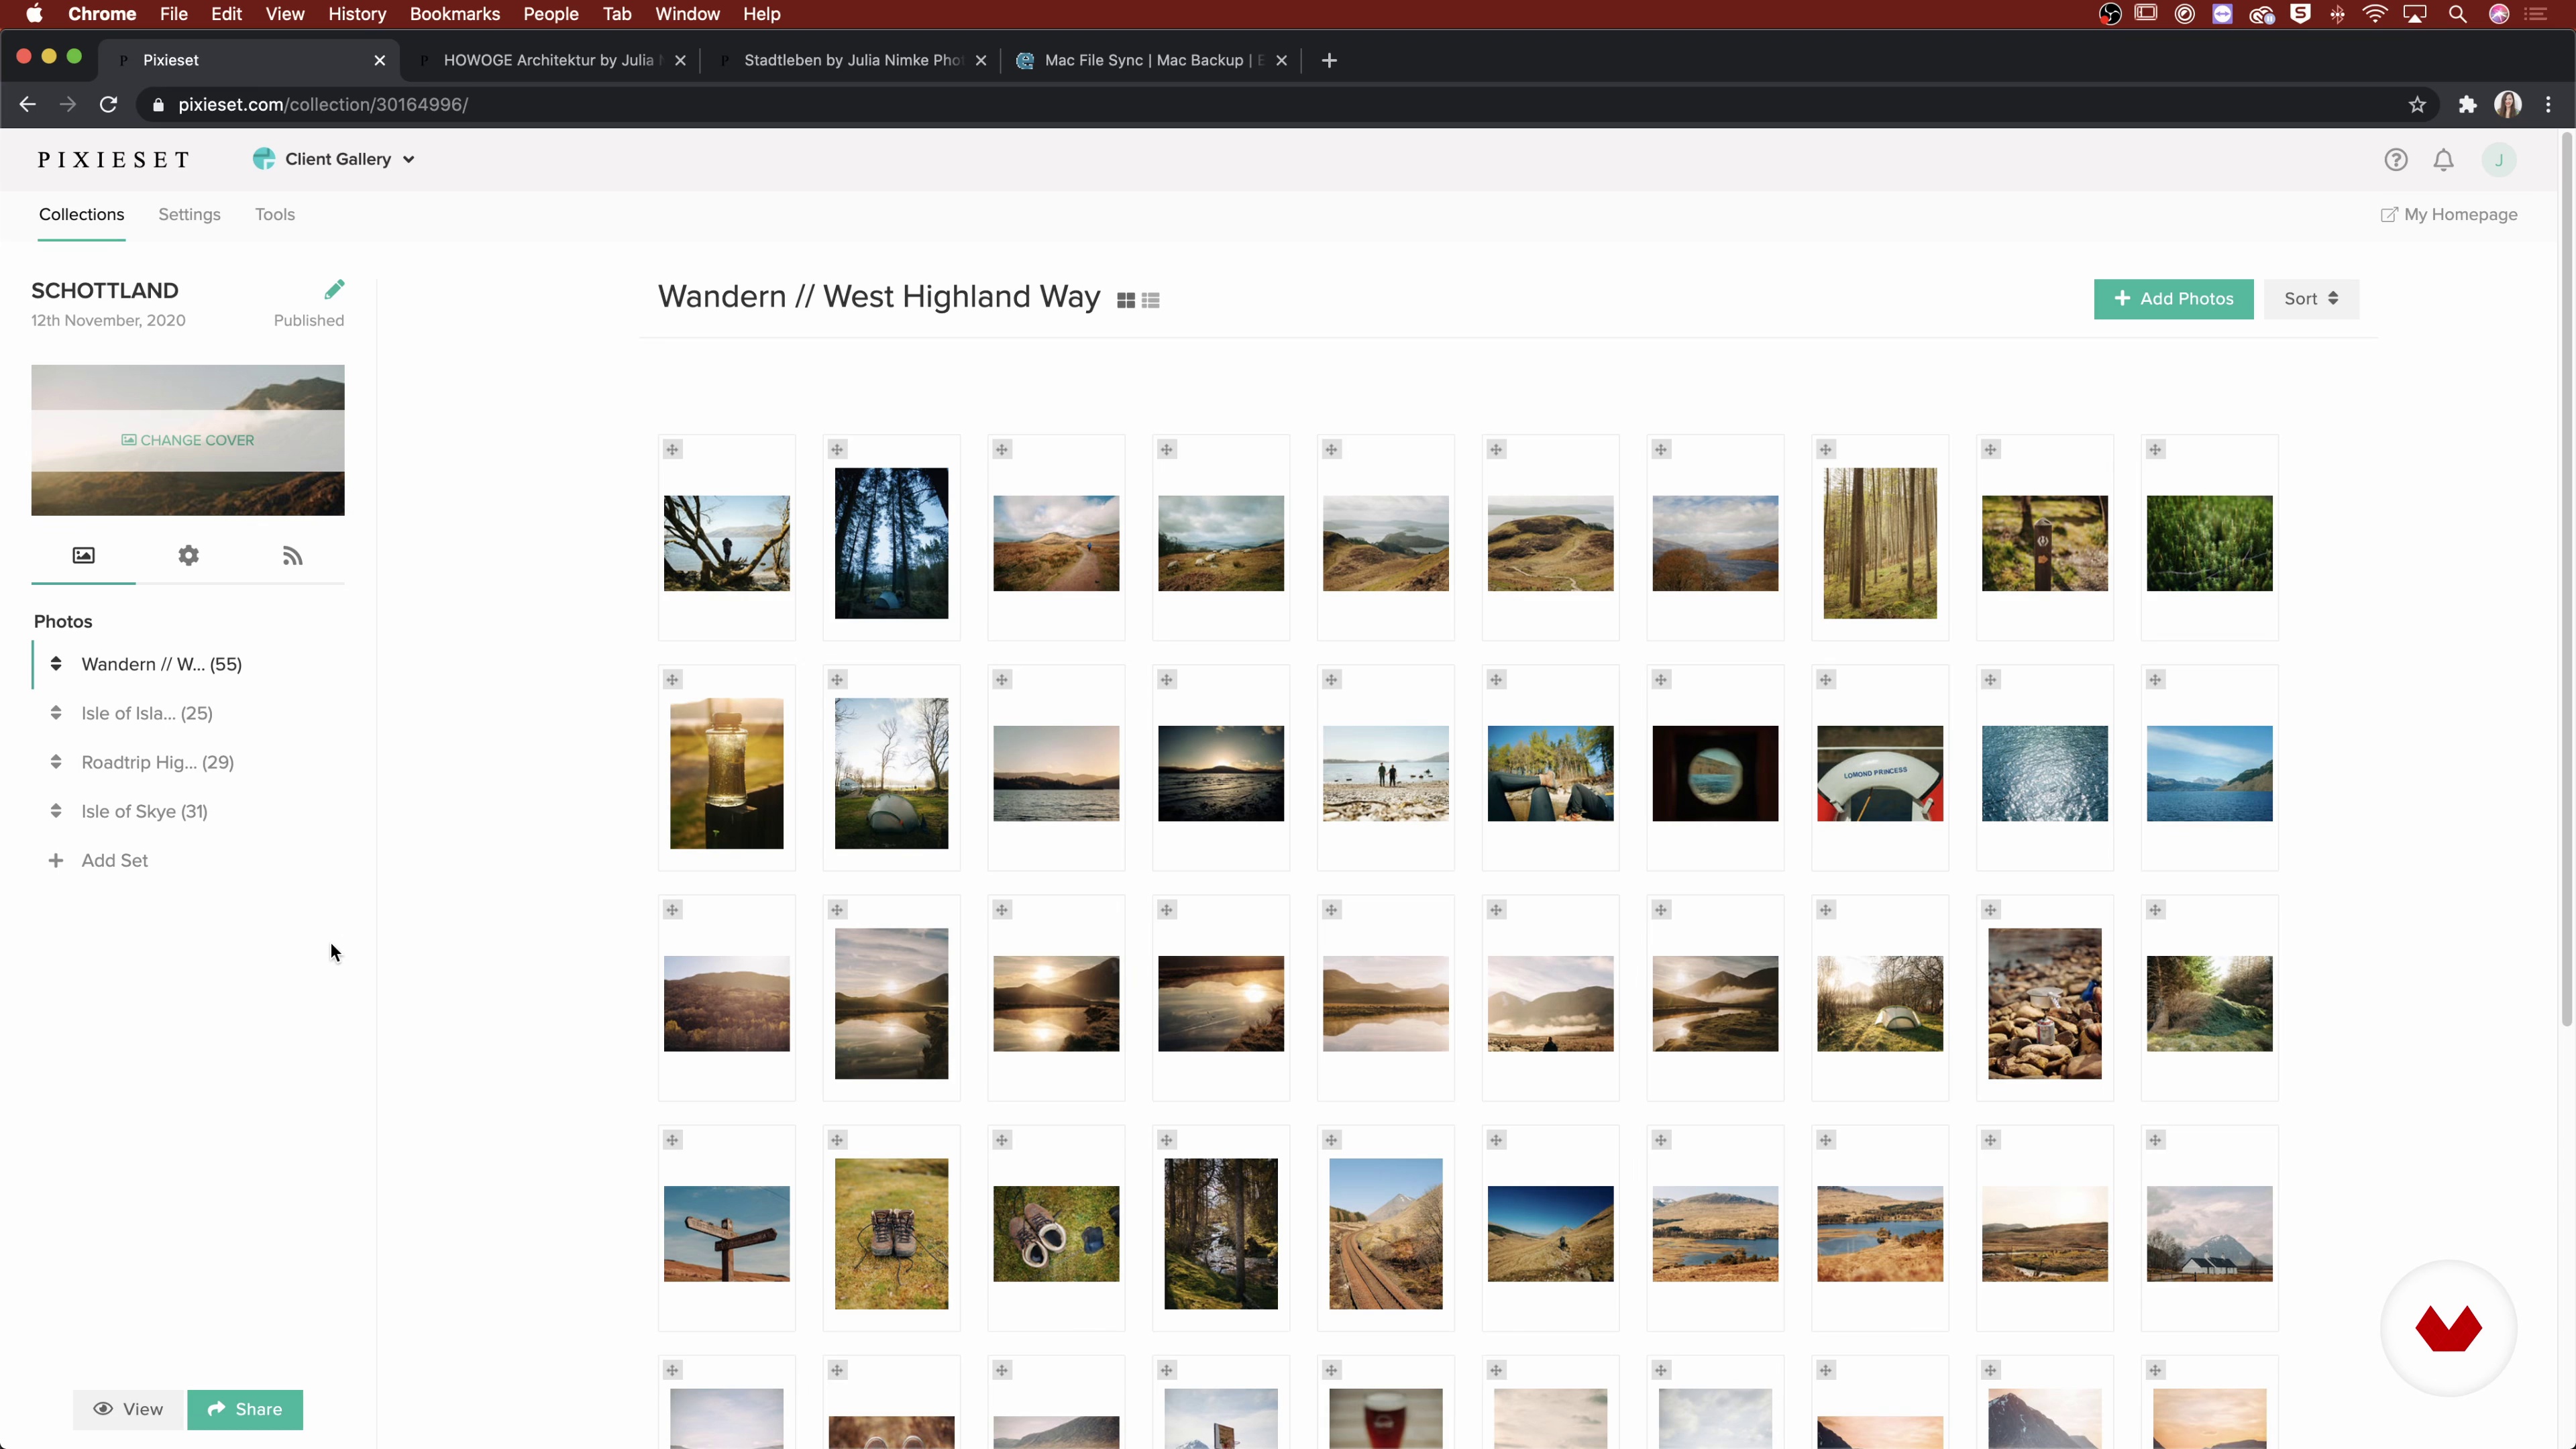This screenshot has width=2576, height=1449.
Task: Click plus icon next to Add Set
Action: (x=56, y=860)
